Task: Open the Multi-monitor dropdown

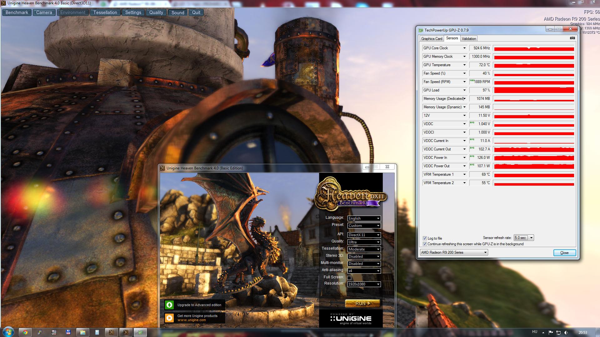Action: click(364, 264)
